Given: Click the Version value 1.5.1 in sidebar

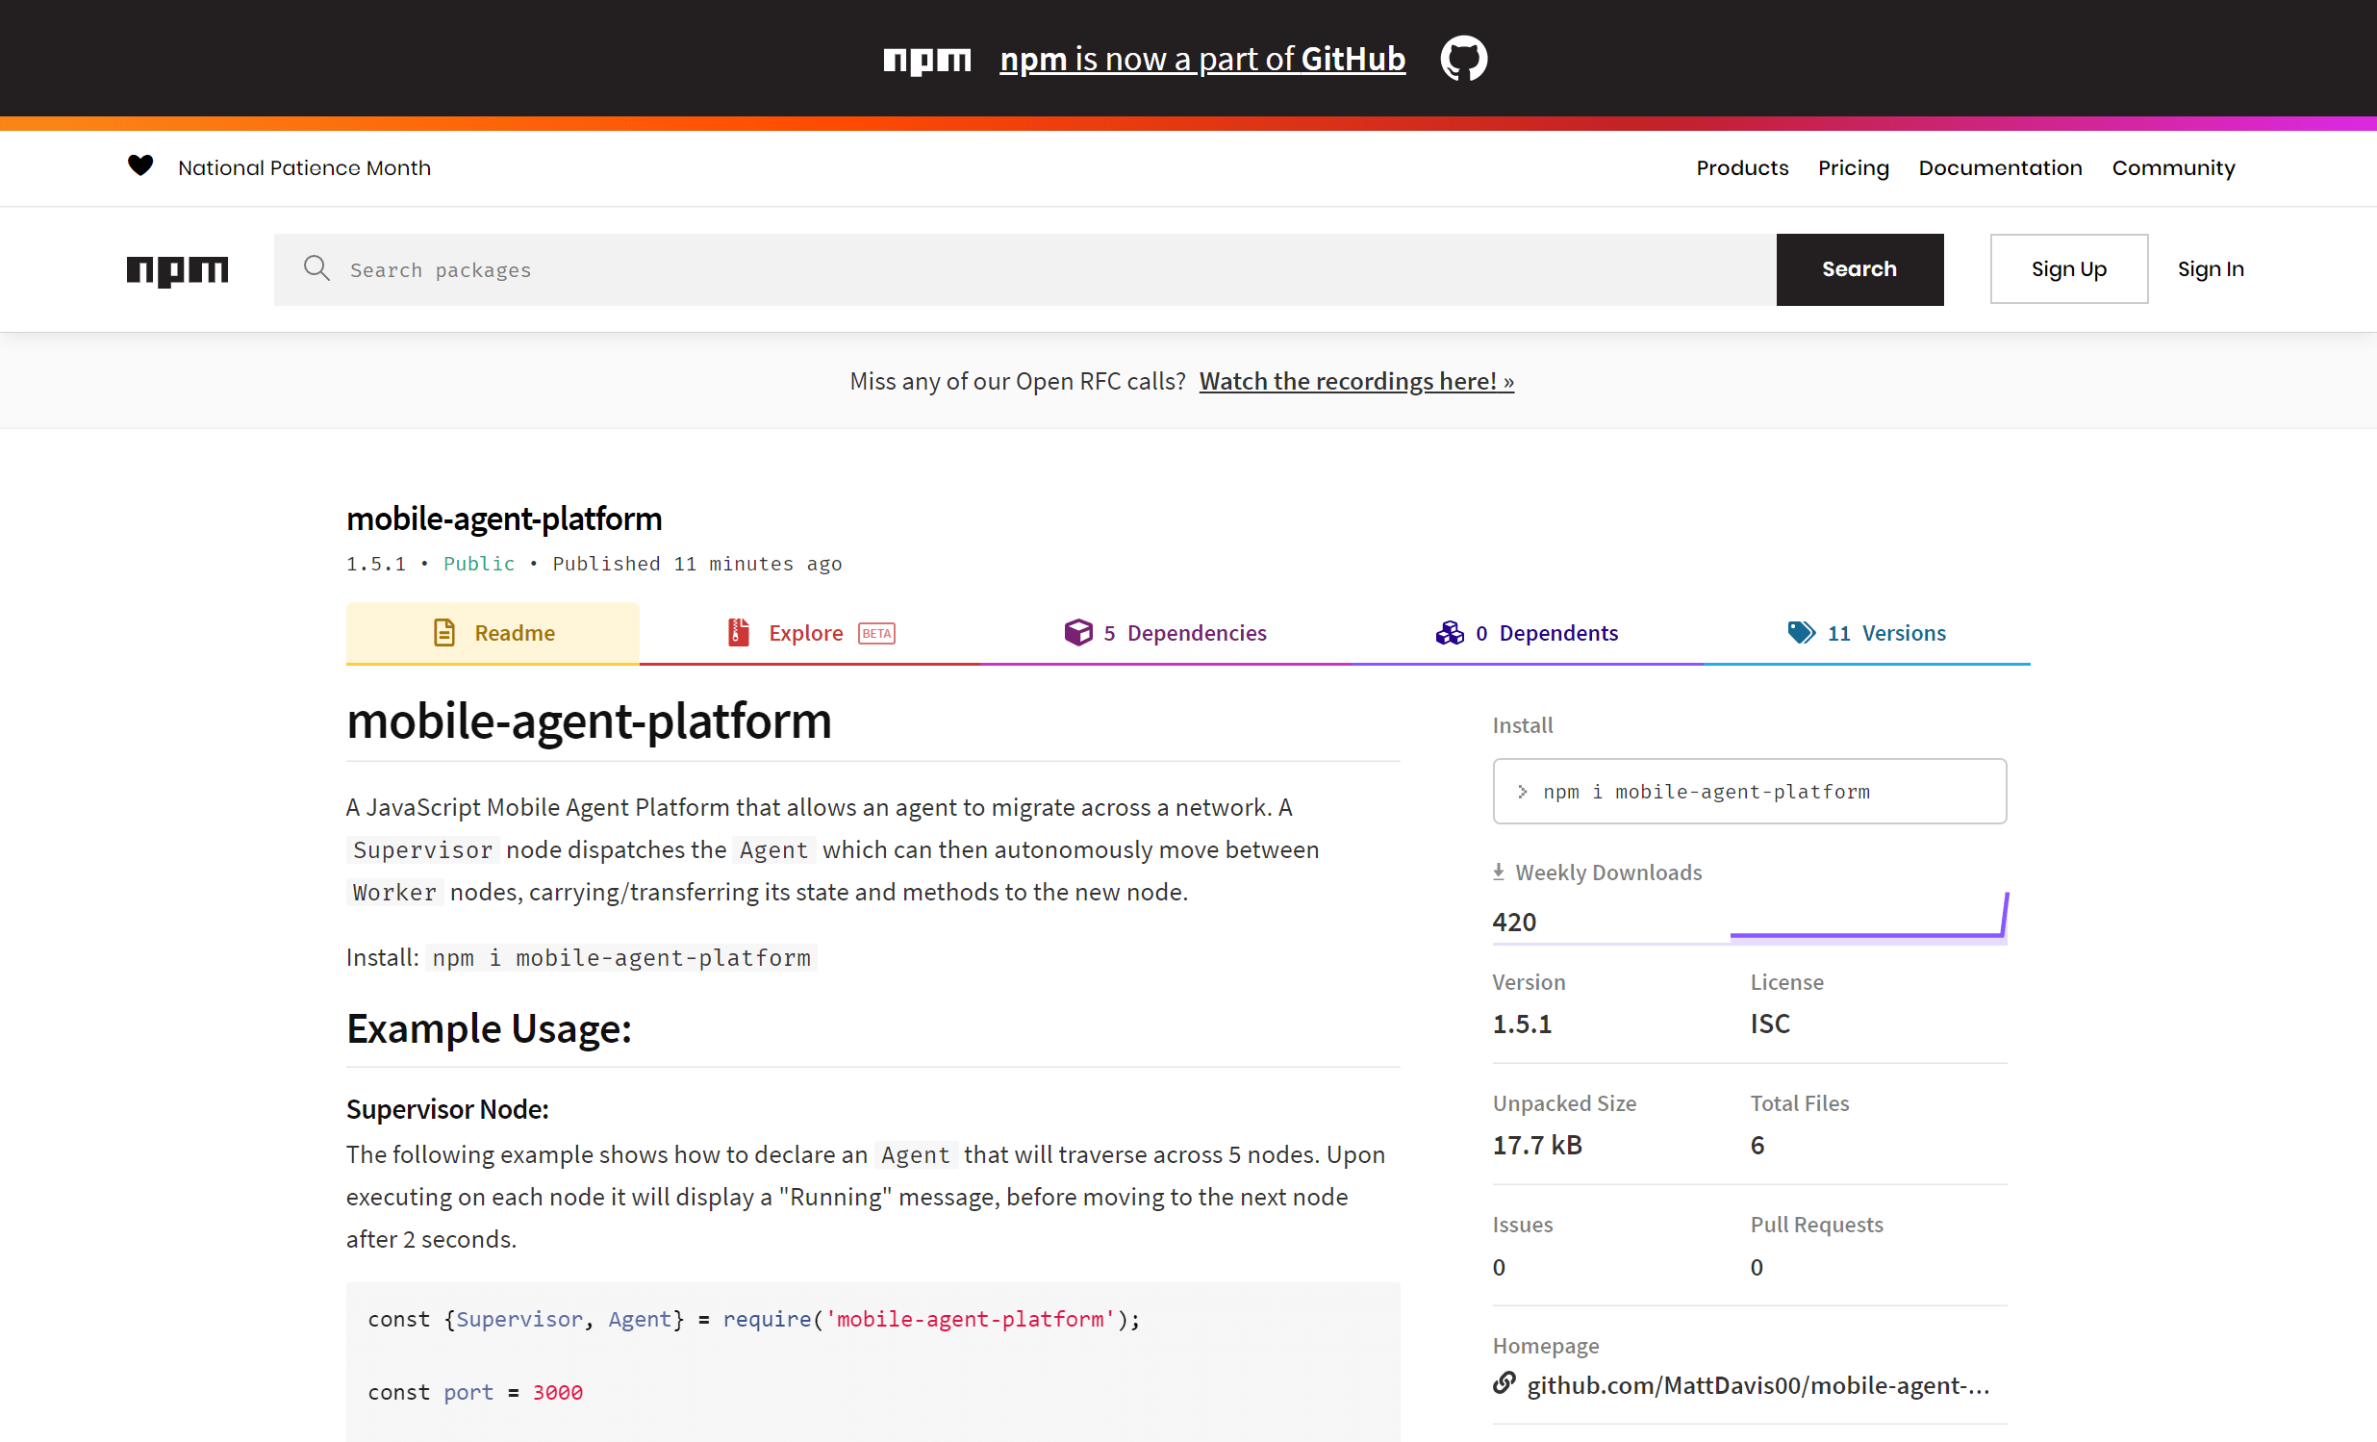Looking at the screenshot, I should click(x=1521, y=1025).
